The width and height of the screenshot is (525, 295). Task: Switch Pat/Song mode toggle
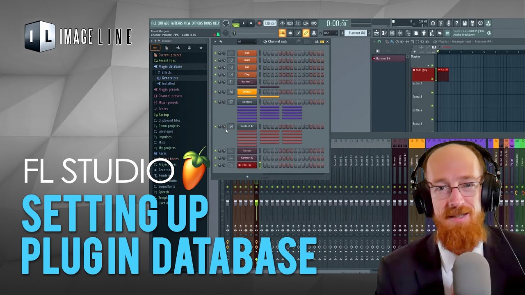pos(236,23)
